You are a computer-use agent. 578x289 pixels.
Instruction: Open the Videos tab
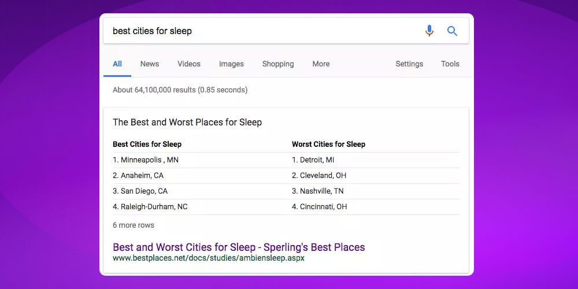coord(189,64)
